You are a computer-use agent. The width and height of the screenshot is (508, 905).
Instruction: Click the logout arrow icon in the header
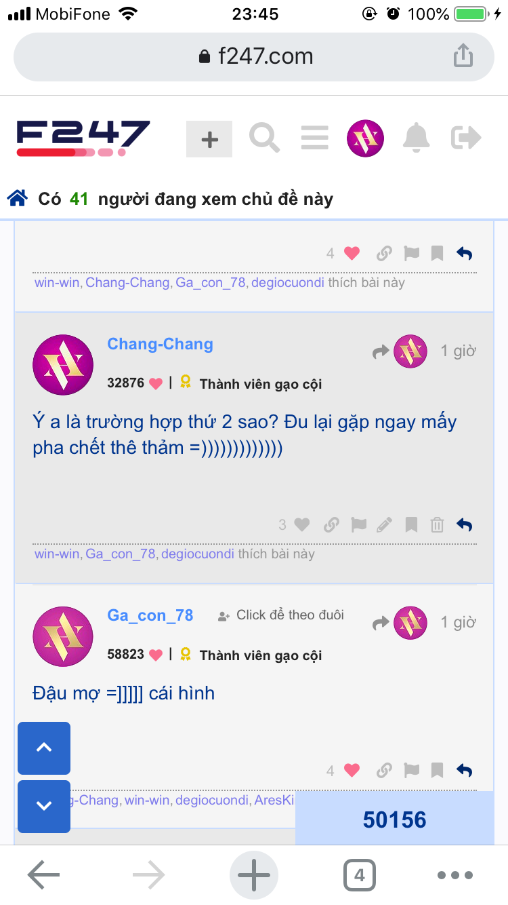click(x=466, y=138)
